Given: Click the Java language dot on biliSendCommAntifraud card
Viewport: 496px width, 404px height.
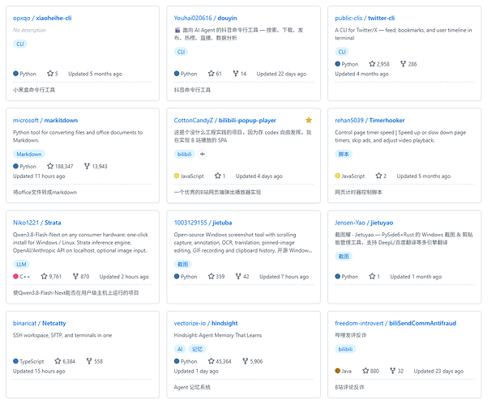Looking at the screenshot, I should 337,371.
